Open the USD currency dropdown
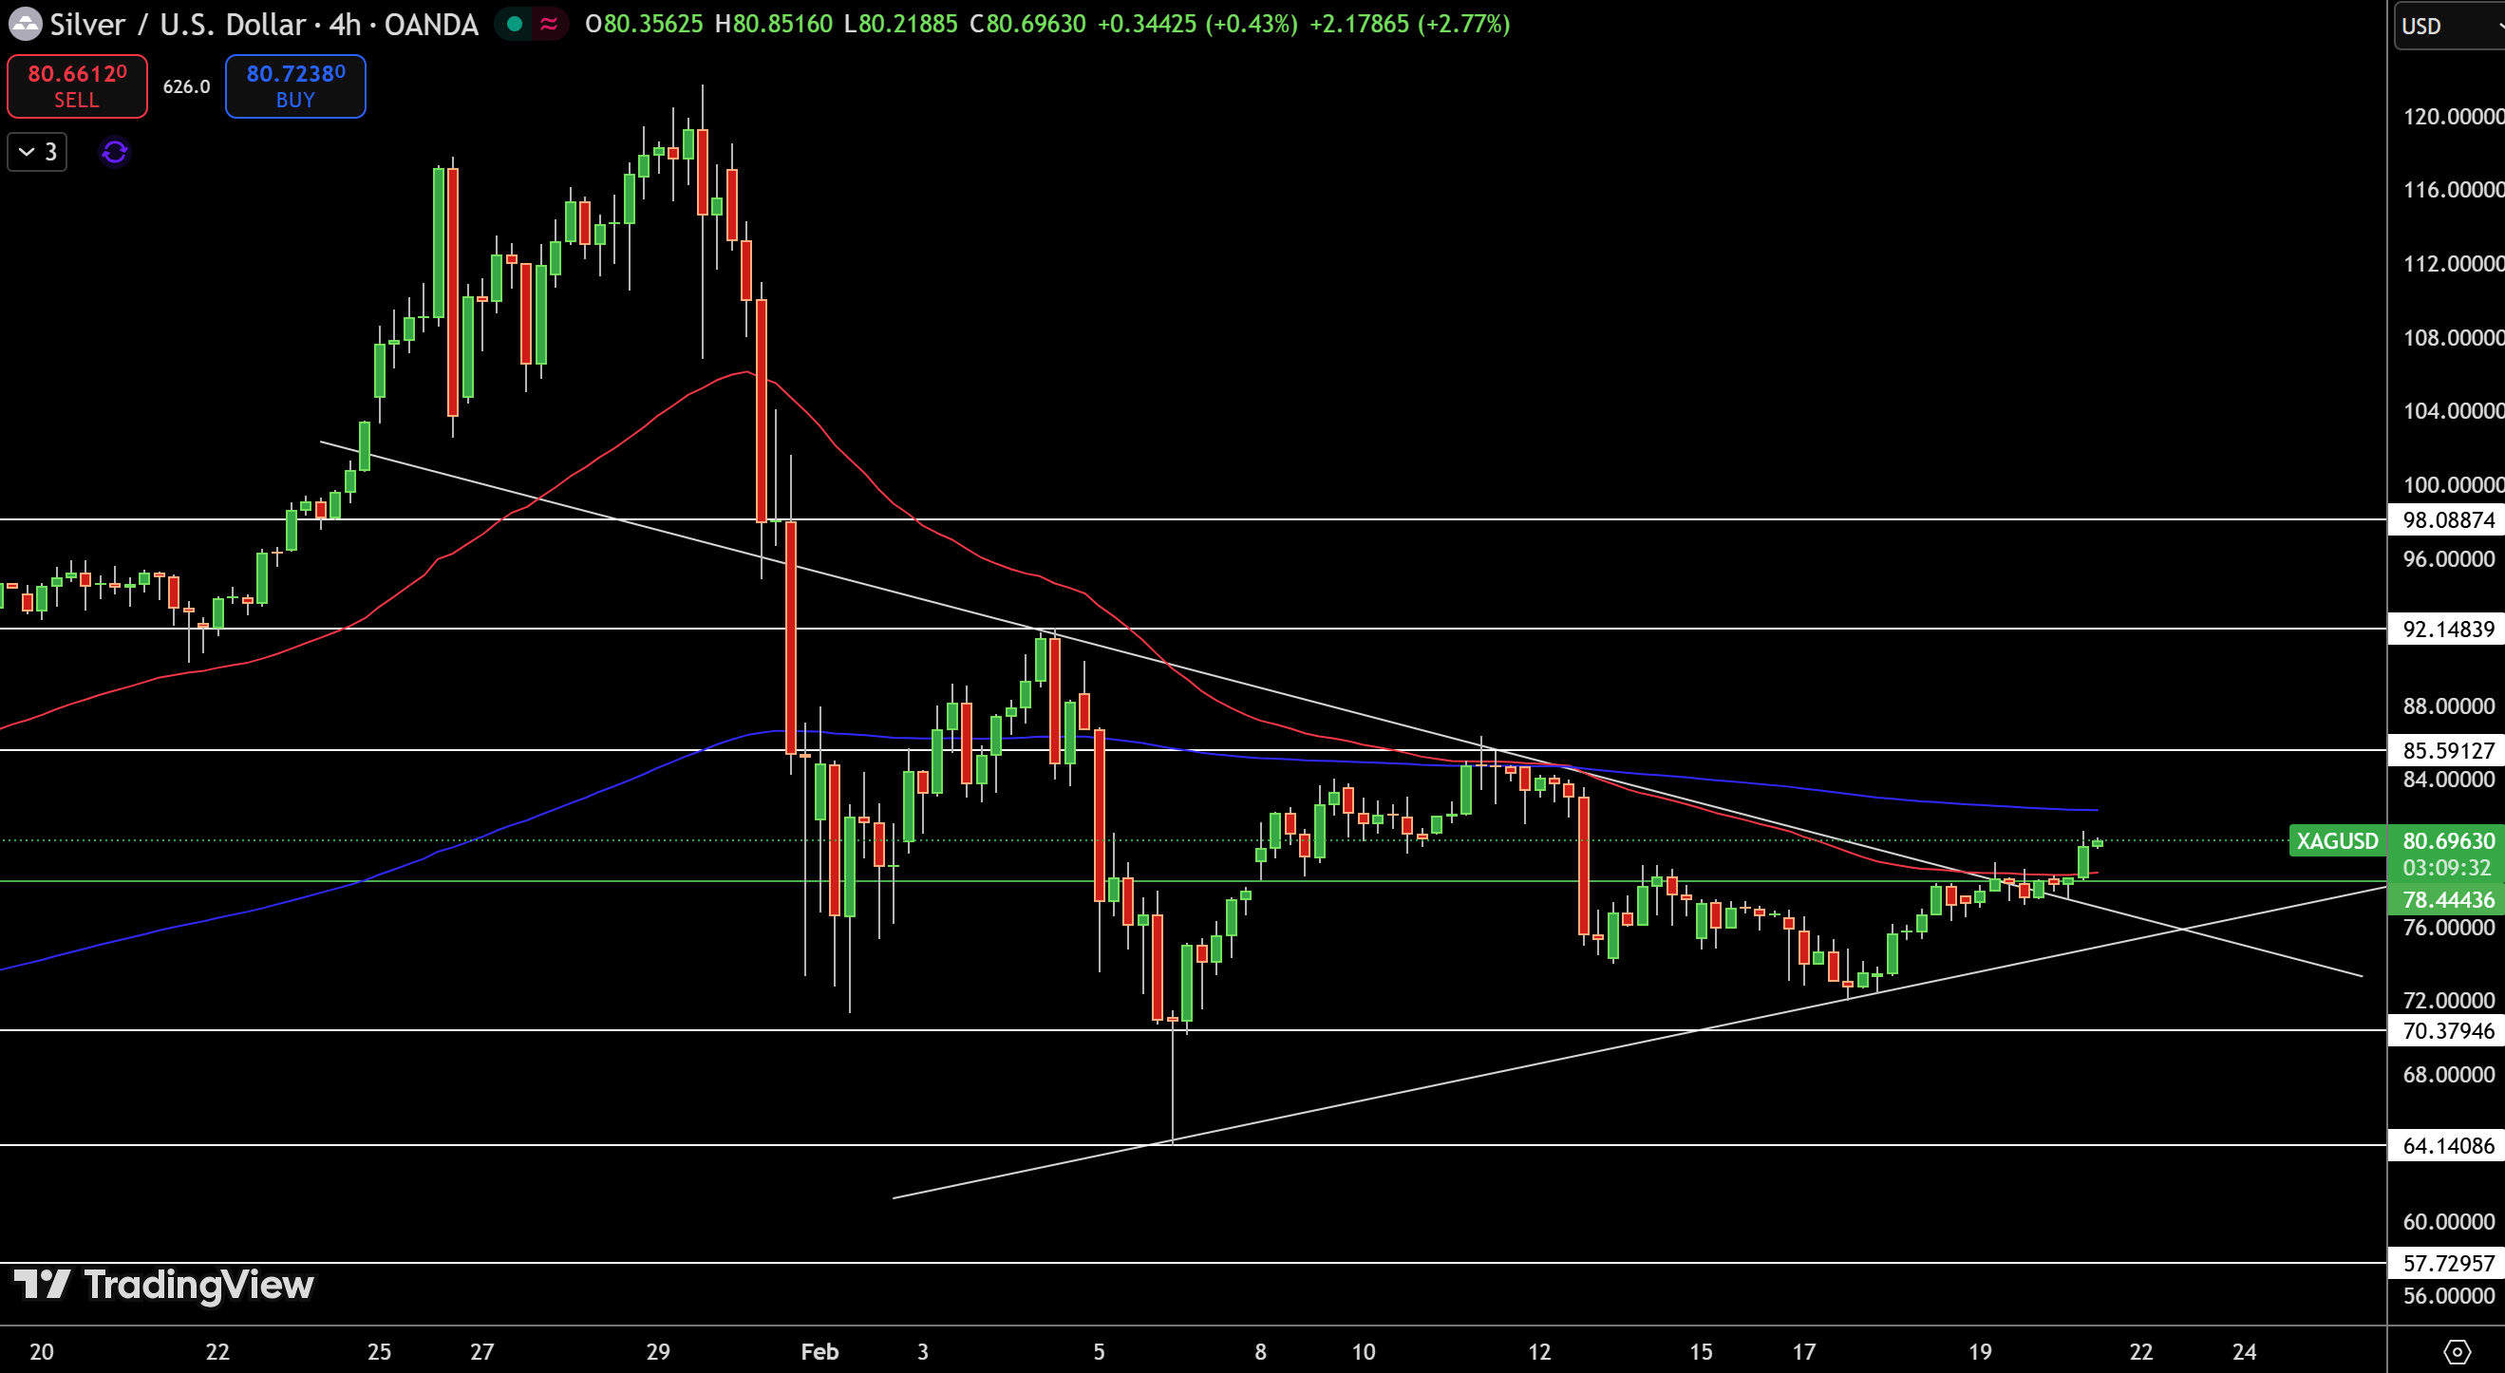Viewport: 2505px width, 1373px height. pyautogui.click(x=2447, y=27)
